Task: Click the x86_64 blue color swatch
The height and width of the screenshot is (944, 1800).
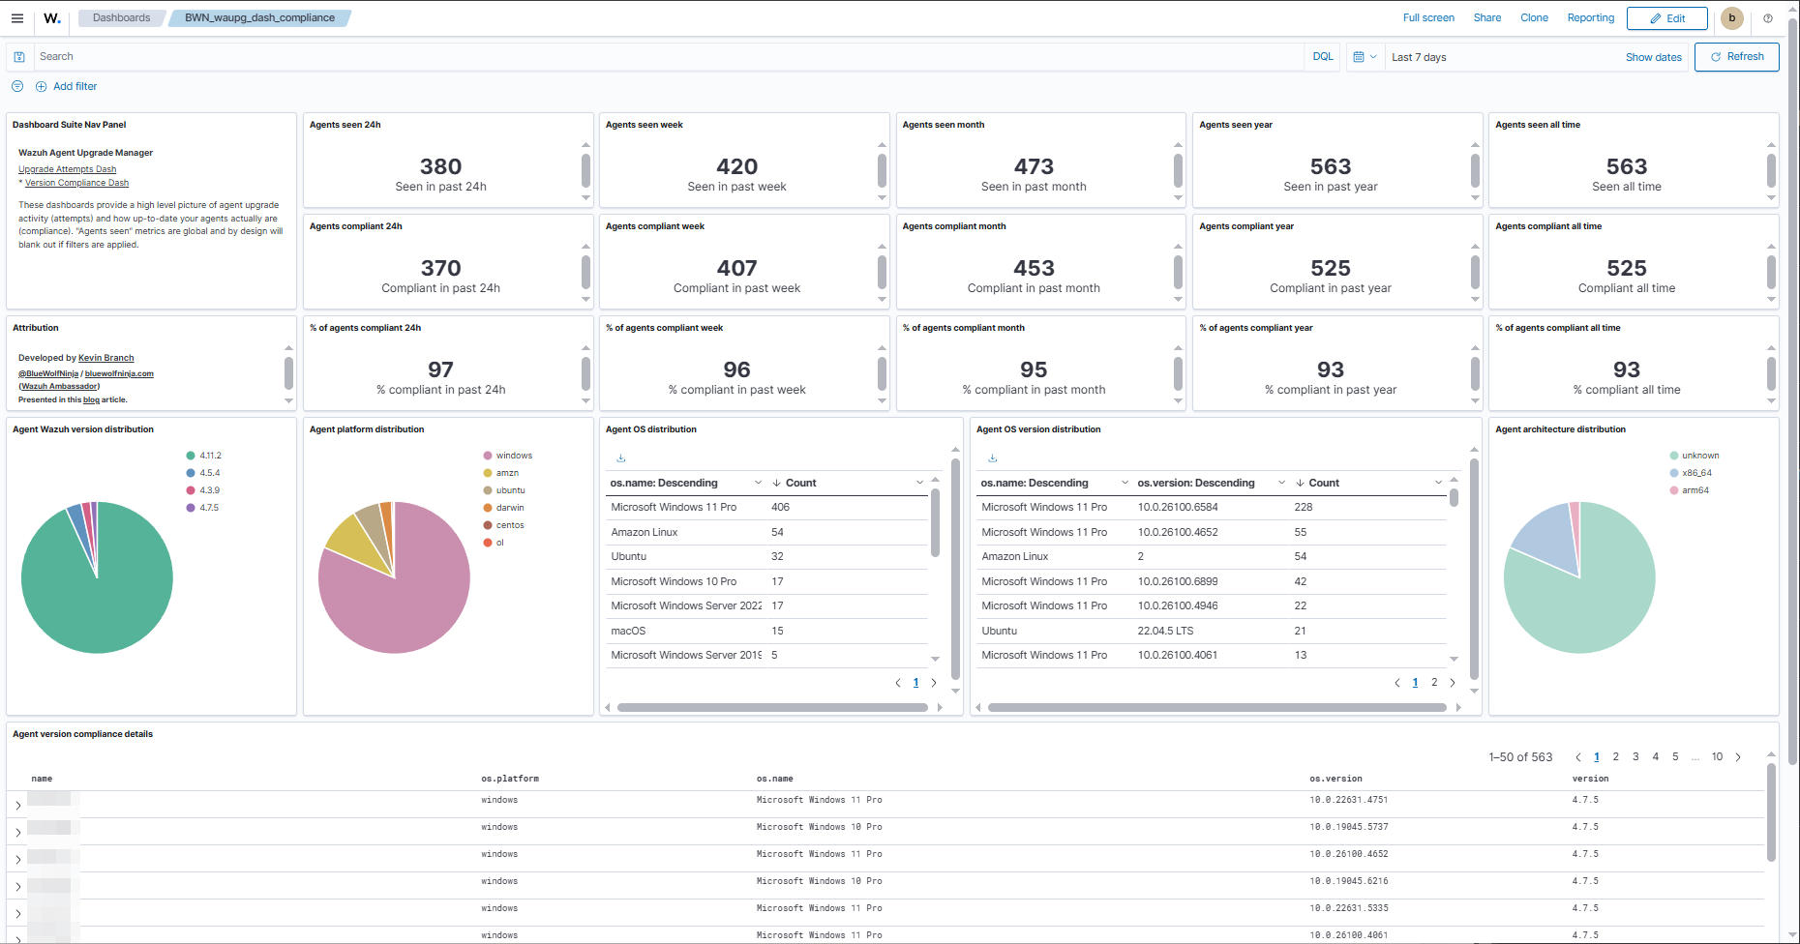Action: click(1673, 472)
